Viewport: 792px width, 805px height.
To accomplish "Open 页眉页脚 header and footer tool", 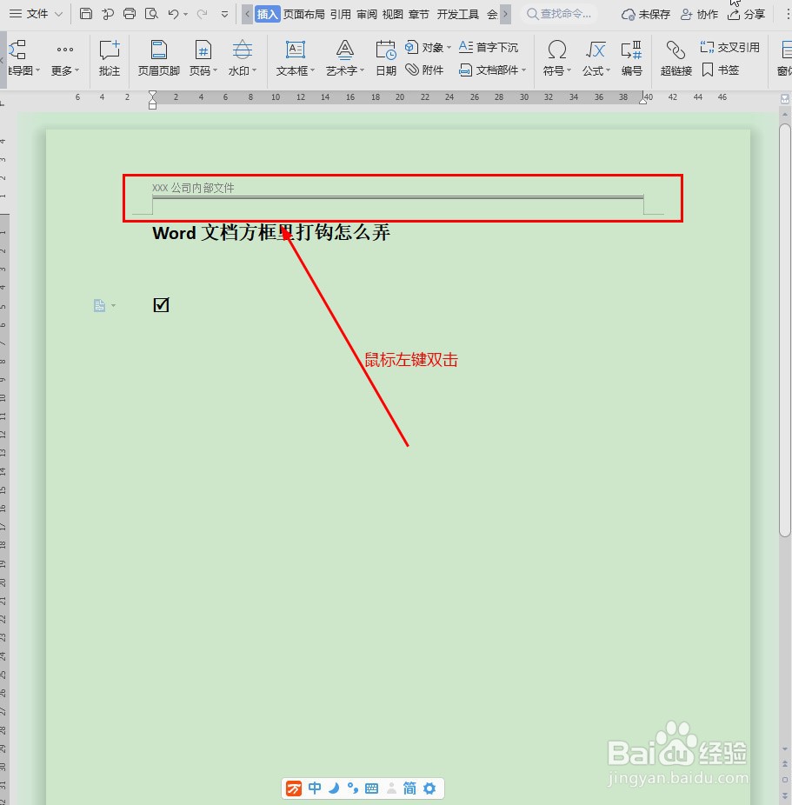I will point(158,58).
